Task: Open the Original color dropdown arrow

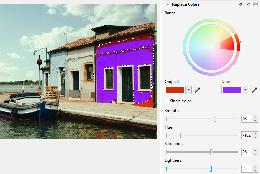Action: click(188, 90)
